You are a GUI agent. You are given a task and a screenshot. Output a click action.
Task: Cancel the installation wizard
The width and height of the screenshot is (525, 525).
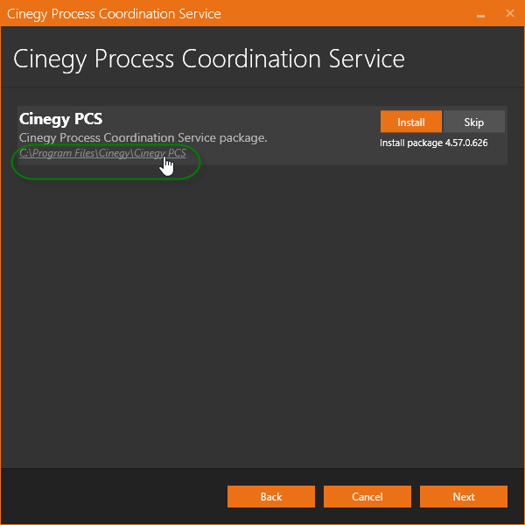(367, 496)
